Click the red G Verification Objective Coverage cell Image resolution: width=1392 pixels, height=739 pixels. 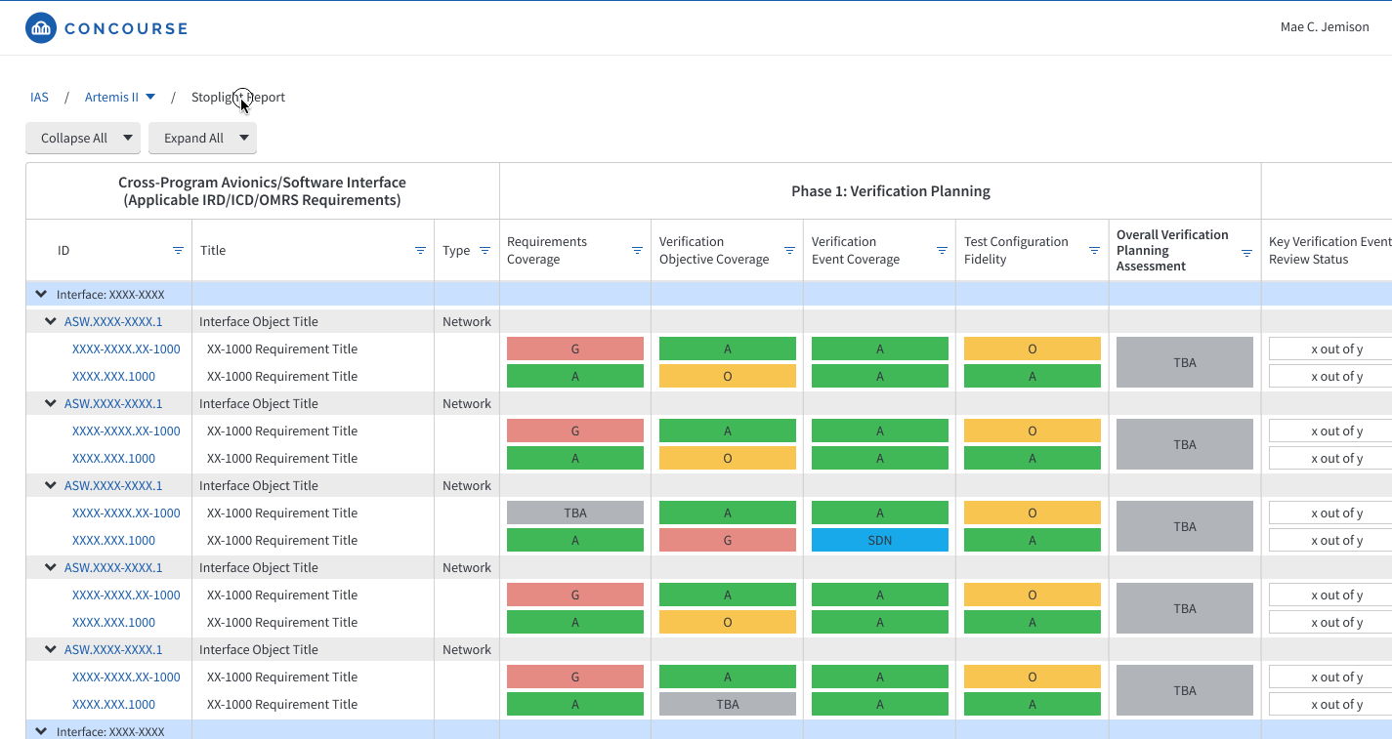click(x=728, y=540)
